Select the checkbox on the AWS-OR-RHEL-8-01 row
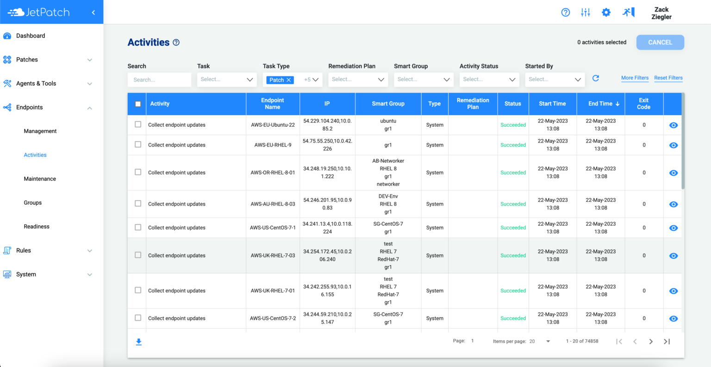Viewport: 711px width, 367px height. coord(137,172)
